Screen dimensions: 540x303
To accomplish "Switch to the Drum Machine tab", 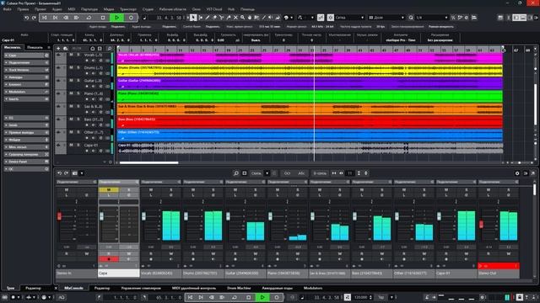I will (x=239, y=288).
